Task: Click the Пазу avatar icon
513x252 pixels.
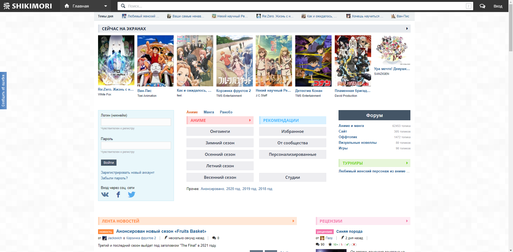Action: [322, 238]
